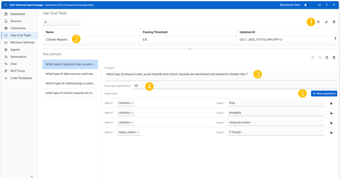The width and height of the screenshot is (340, 181).
Task: Delete the selected eval test via top trash icon
Action: [x=334, y=22]
